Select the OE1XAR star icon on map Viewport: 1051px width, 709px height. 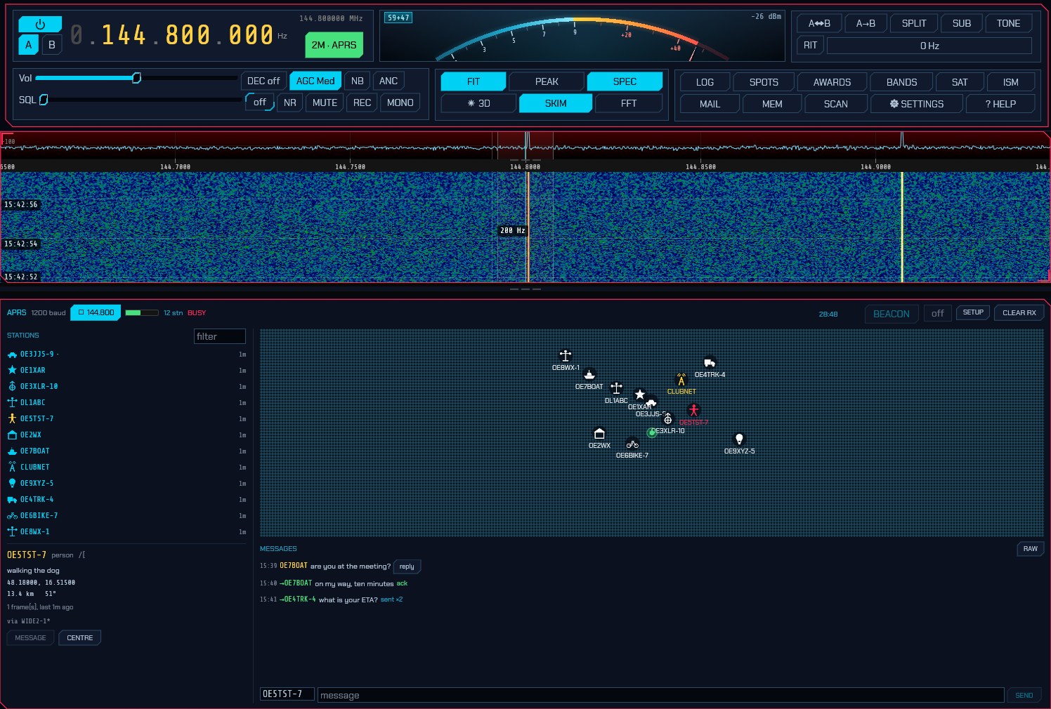tap(639, 395)
